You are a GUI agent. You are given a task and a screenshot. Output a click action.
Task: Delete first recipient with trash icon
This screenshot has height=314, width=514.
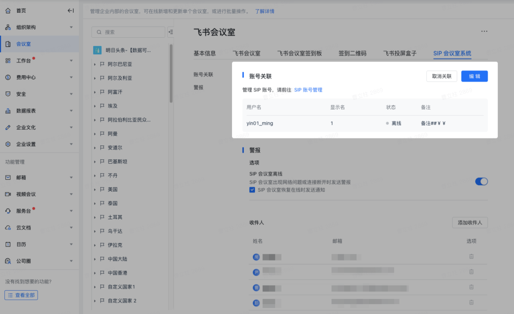pos(471,257)
